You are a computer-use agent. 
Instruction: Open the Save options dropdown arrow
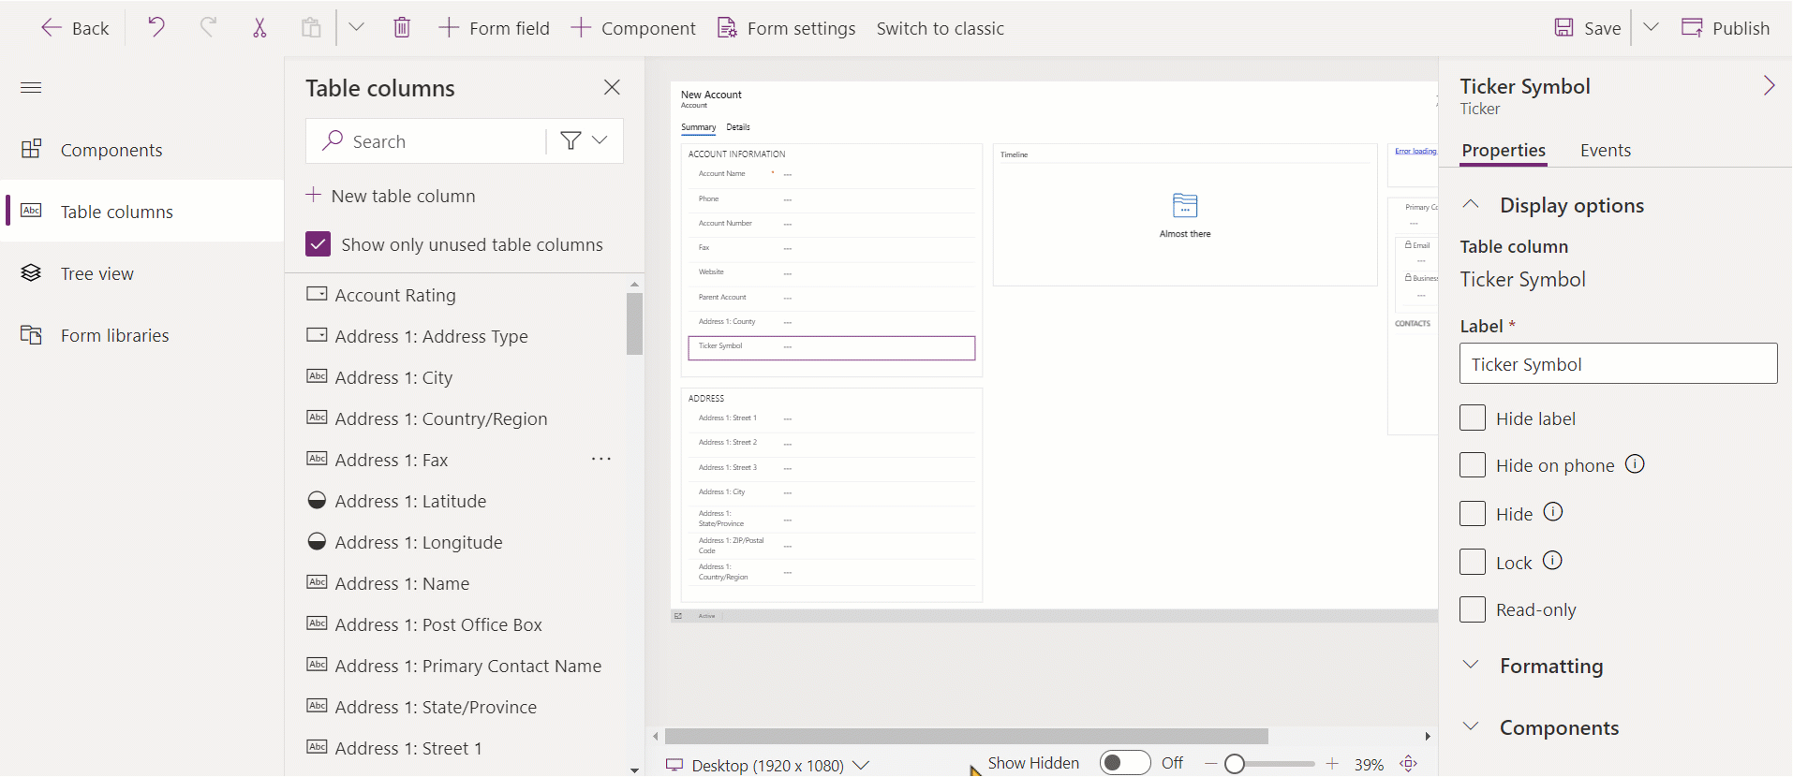point(1652,27)
